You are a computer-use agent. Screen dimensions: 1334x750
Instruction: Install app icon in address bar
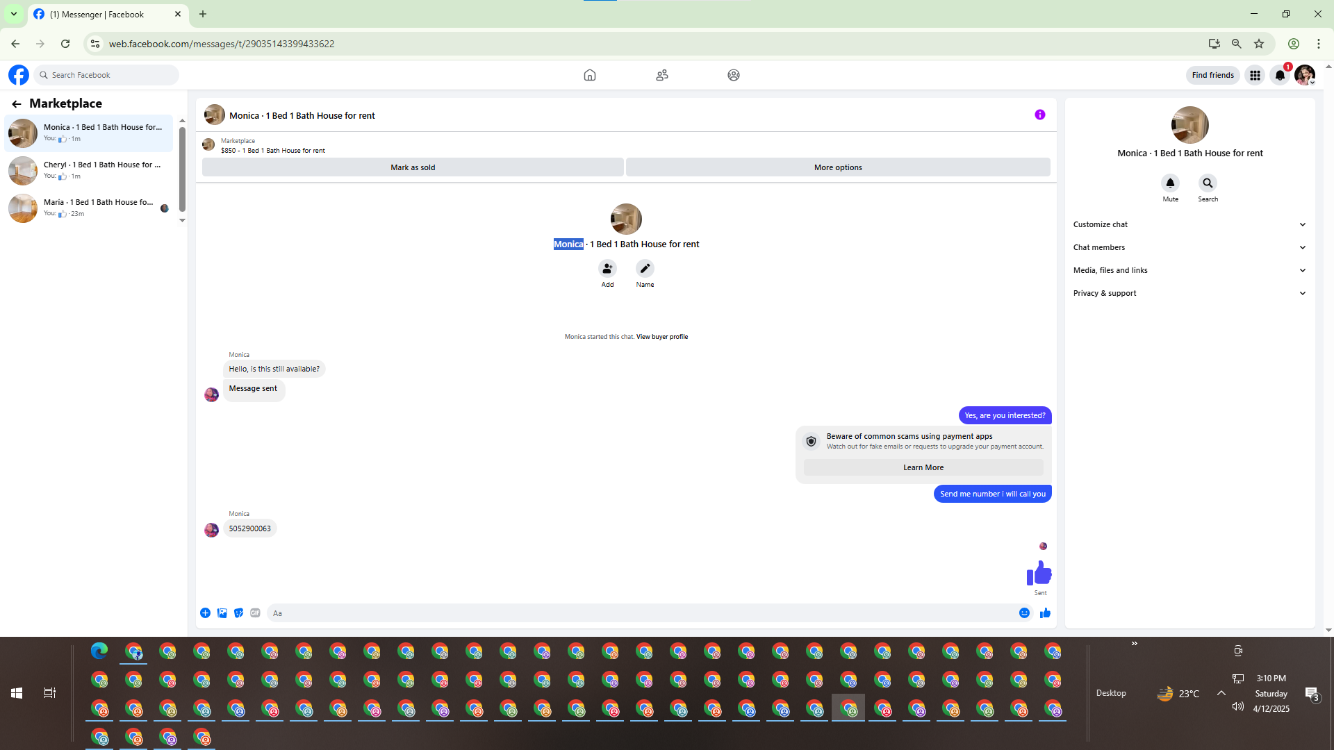(1214, 44)
